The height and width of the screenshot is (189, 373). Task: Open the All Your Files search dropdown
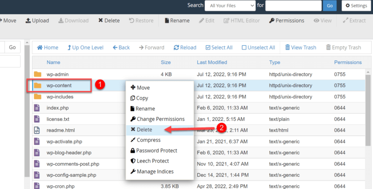(x=230, y=6)
